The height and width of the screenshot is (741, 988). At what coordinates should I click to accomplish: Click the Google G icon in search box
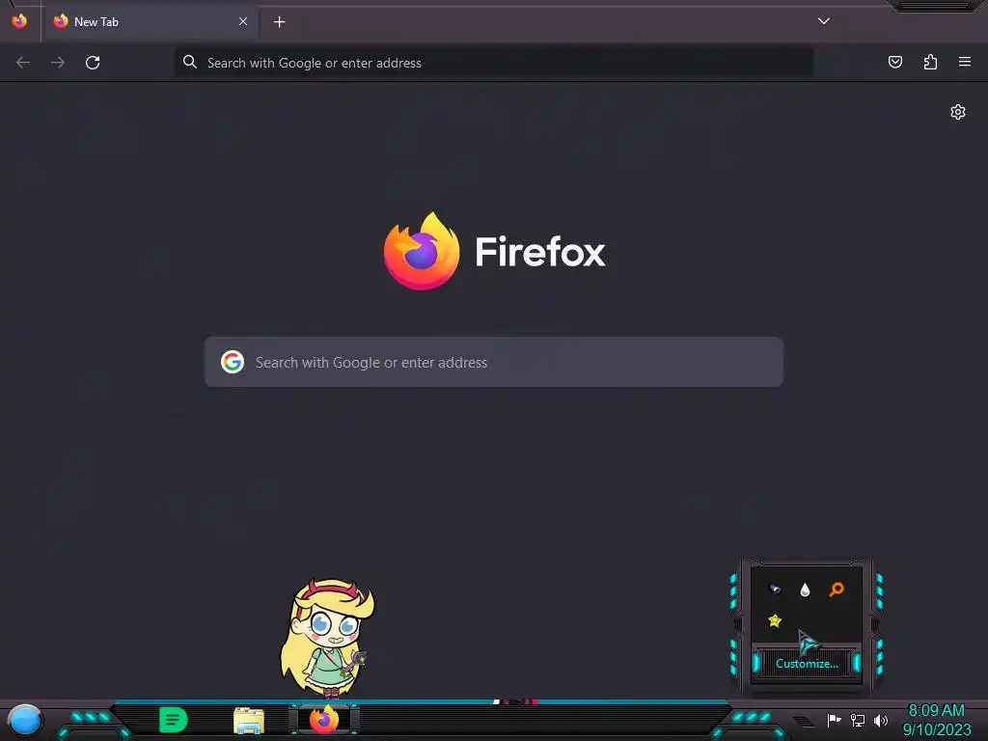click(233, 363)
